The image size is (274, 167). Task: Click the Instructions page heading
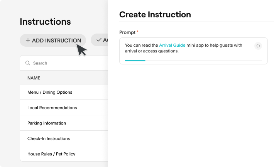coord(45,22)
